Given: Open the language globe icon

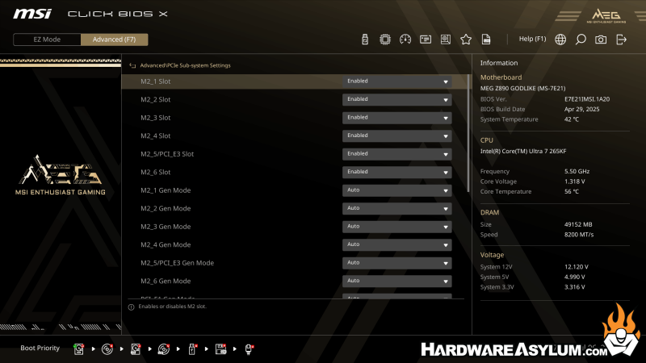Looking at the screenshot, I should (560, 40).
